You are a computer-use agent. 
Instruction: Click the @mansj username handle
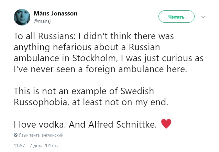coord(41,21)
